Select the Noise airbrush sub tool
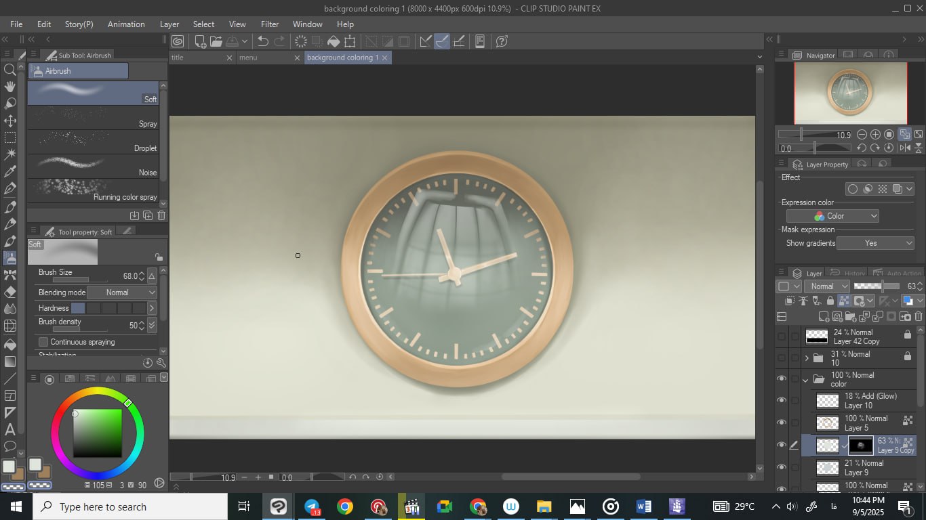 click(94, 166)
